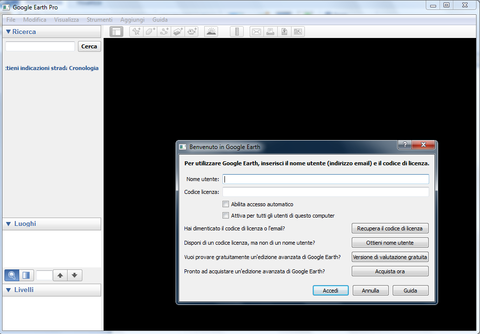Open the File menu
480x334 pixels.
(x=11, y=20)
